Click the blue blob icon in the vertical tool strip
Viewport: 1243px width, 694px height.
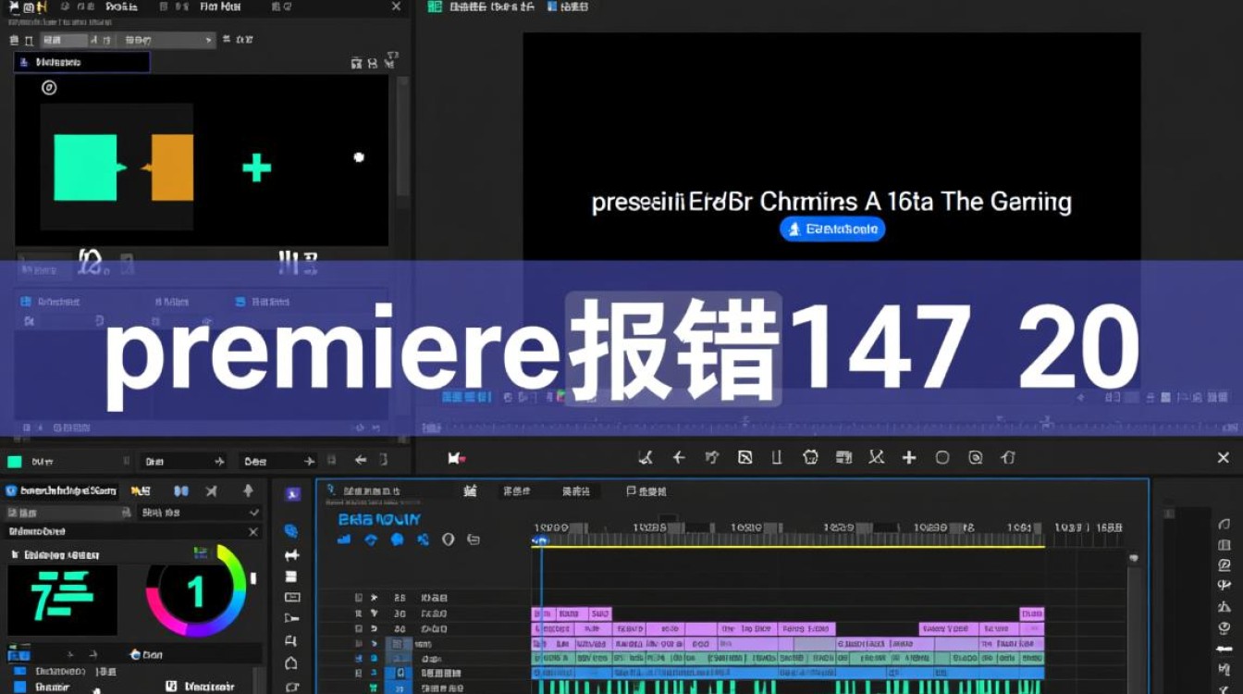tap(291, 531)
